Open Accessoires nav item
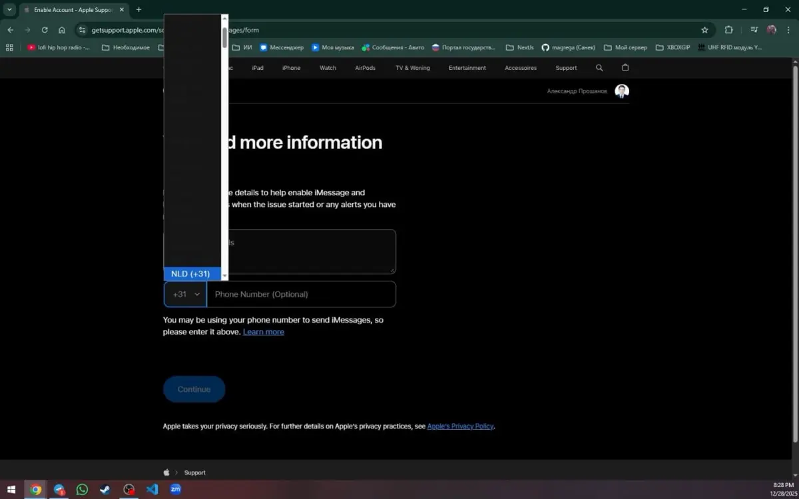Screen dimensions: 799x499 pyautogui.click(x=521, y=68)
